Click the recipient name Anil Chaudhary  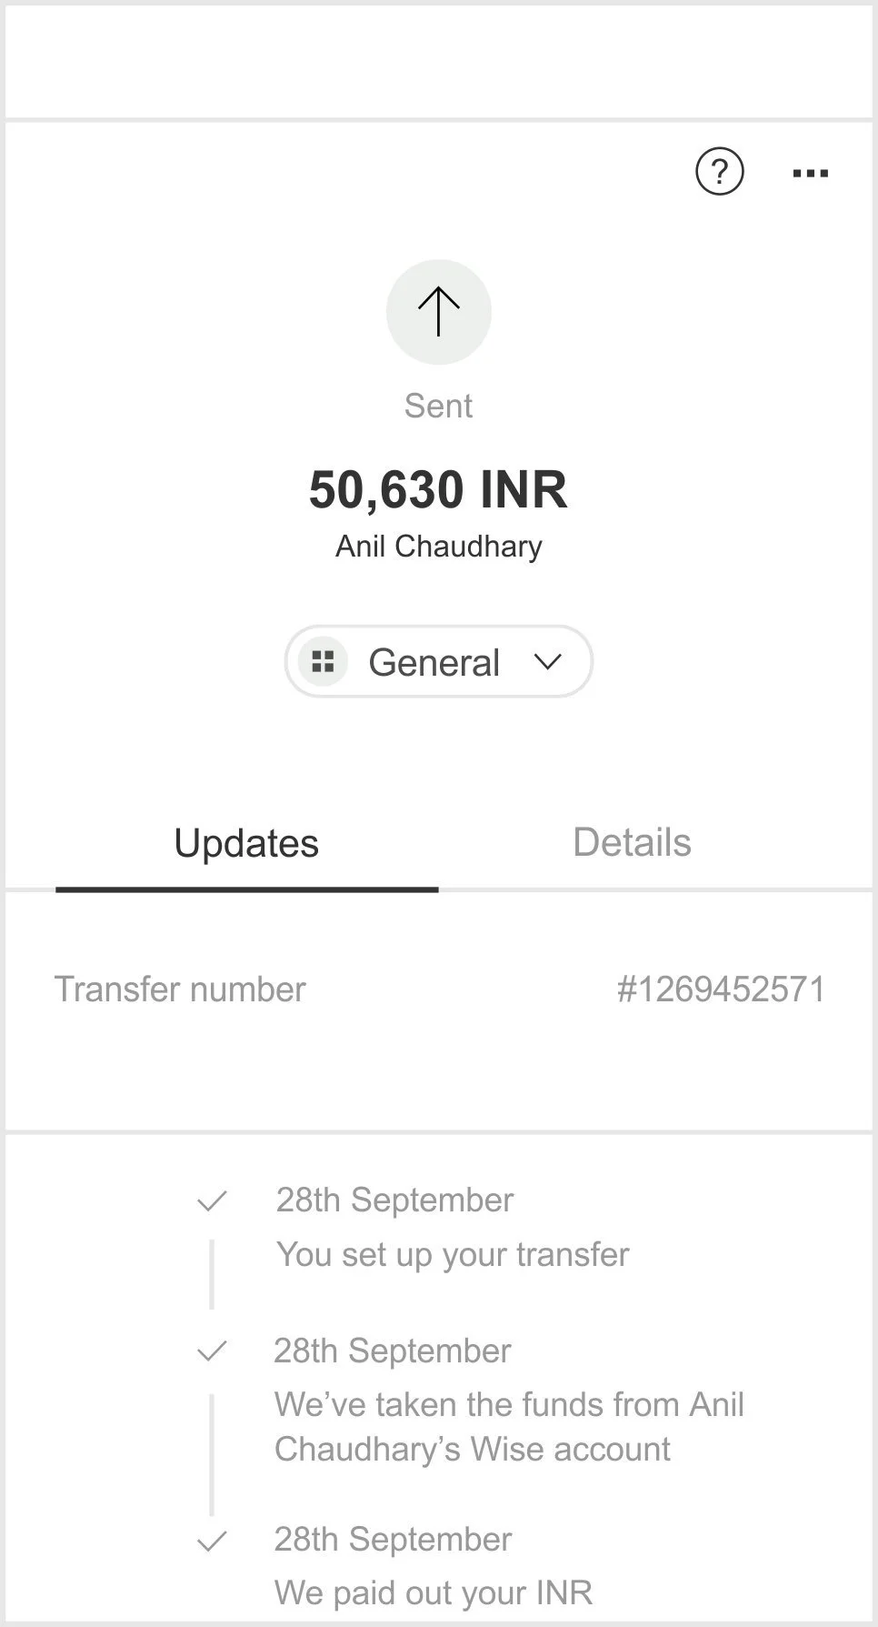coord(439,546)
